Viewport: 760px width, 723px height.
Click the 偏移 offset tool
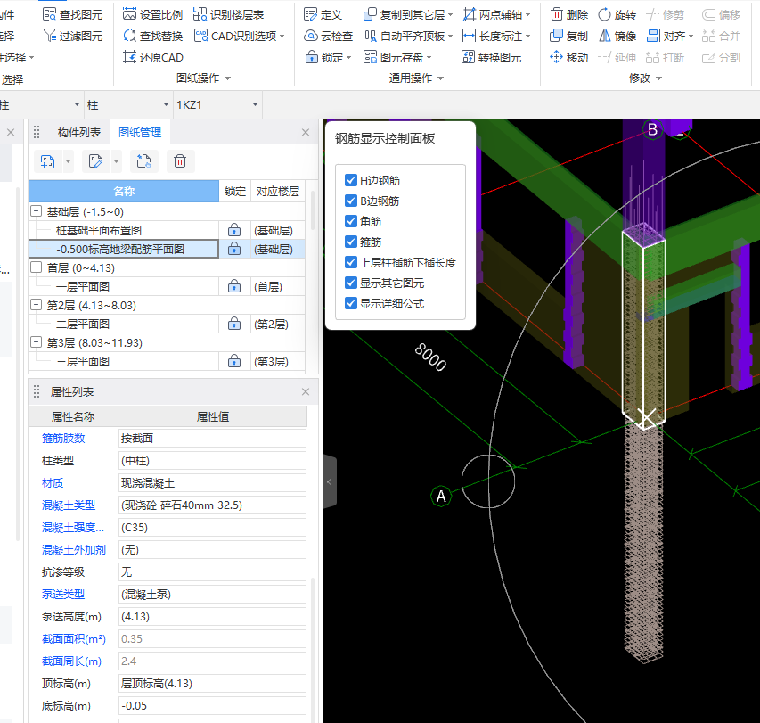tap(721, 14)
